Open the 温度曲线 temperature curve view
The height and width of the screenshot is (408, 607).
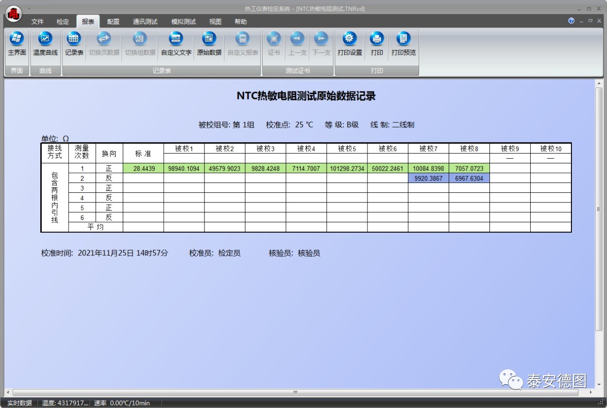pyautogui.click(x=45, y=44)
